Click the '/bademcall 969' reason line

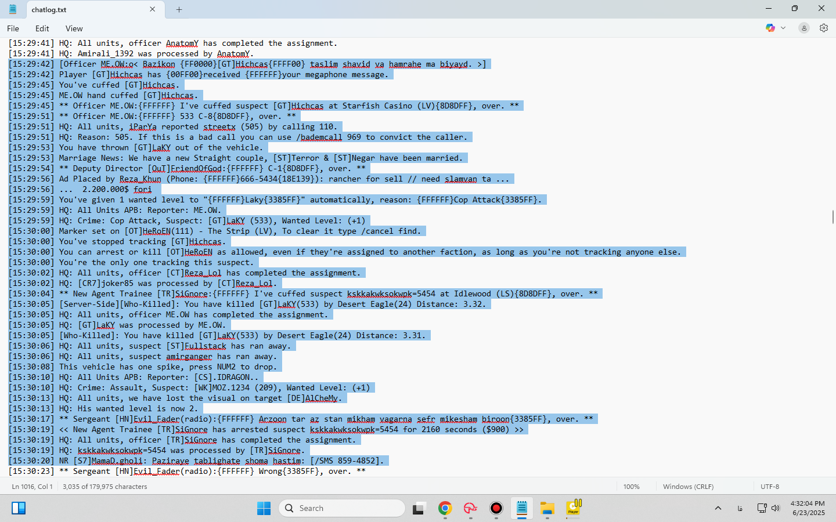238,137
